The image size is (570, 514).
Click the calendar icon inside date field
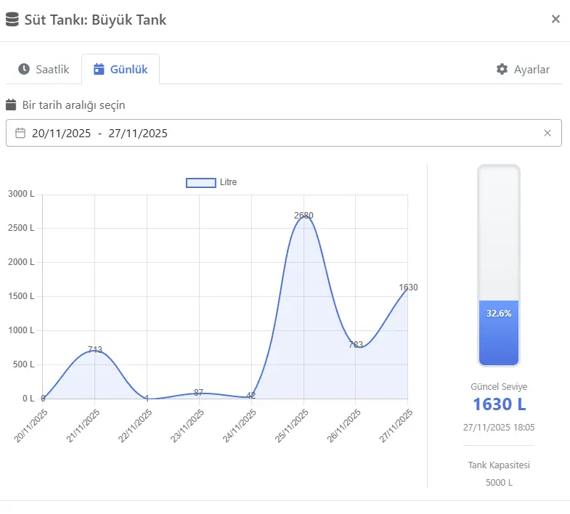coord(20,133)
